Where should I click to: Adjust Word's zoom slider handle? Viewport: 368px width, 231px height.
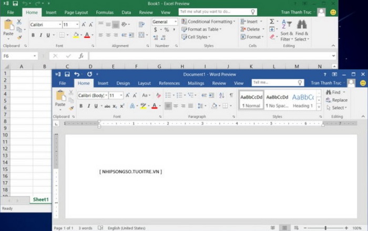325,228
